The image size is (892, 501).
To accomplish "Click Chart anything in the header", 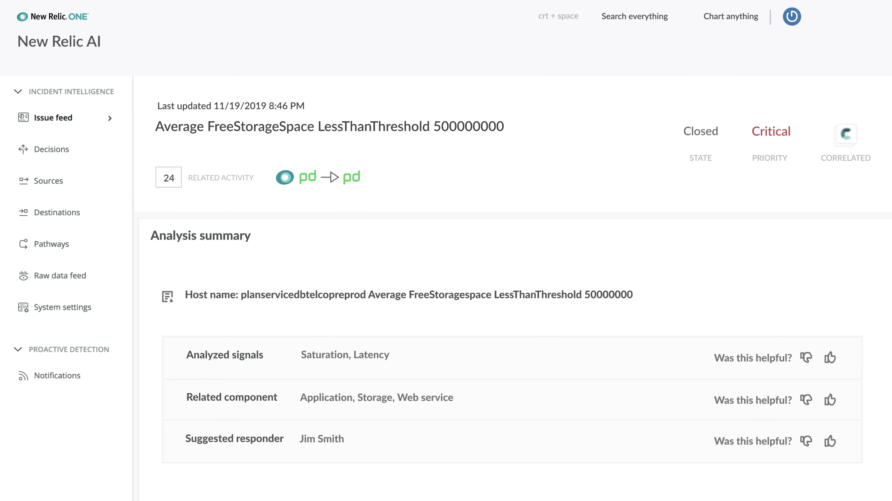I will point(731,16).
